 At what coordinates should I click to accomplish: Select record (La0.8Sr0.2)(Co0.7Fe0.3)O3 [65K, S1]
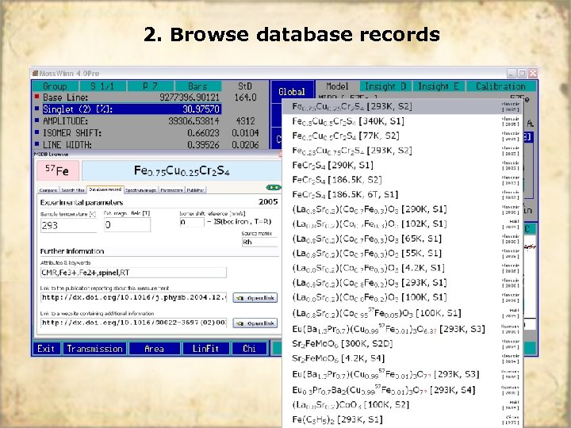402,239
